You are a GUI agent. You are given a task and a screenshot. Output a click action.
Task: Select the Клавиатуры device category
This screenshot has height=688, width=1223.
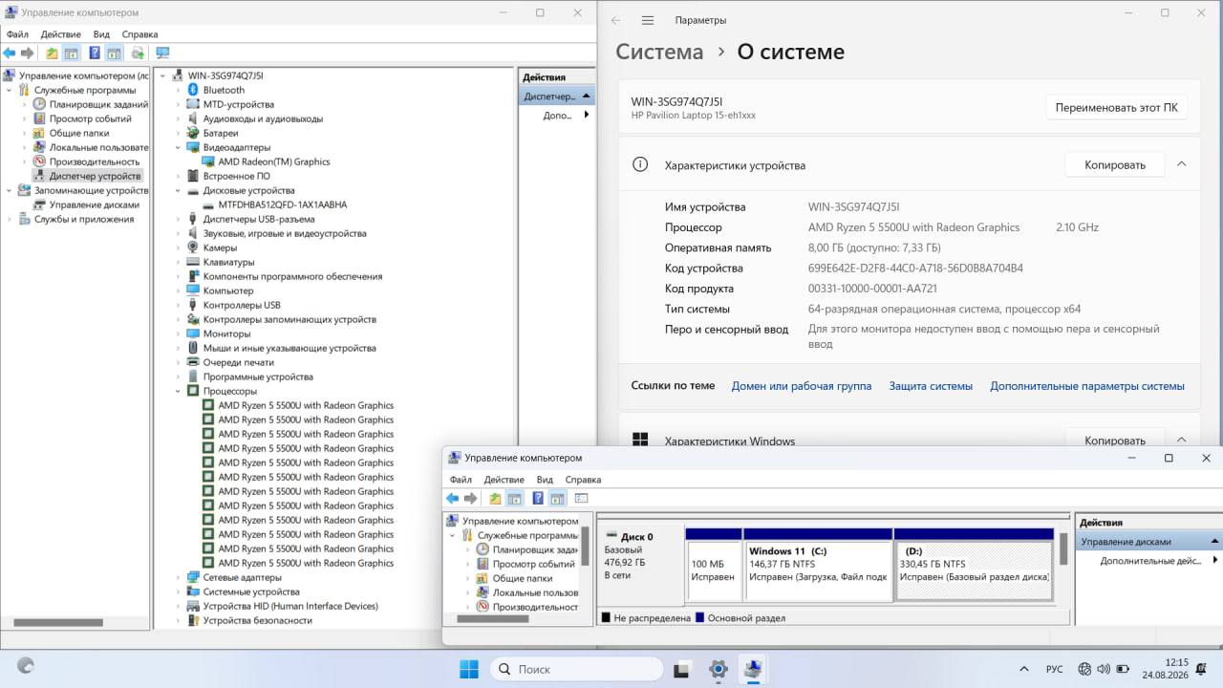coord(228,262)
